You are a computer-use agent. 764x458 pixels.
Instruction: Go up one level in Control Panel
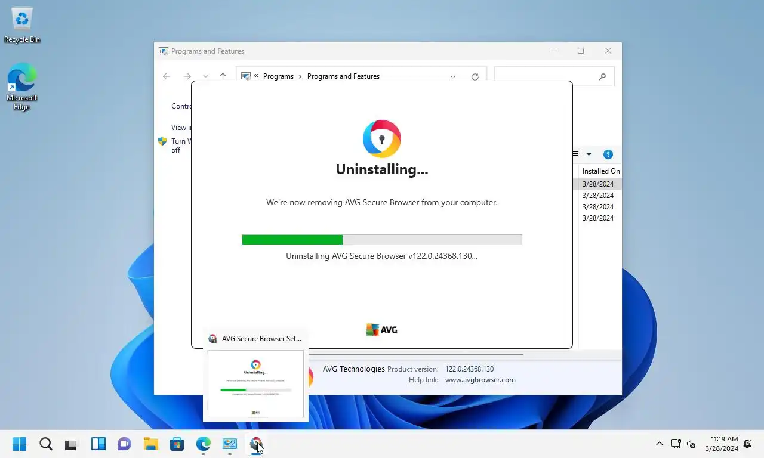click(223, 76)
